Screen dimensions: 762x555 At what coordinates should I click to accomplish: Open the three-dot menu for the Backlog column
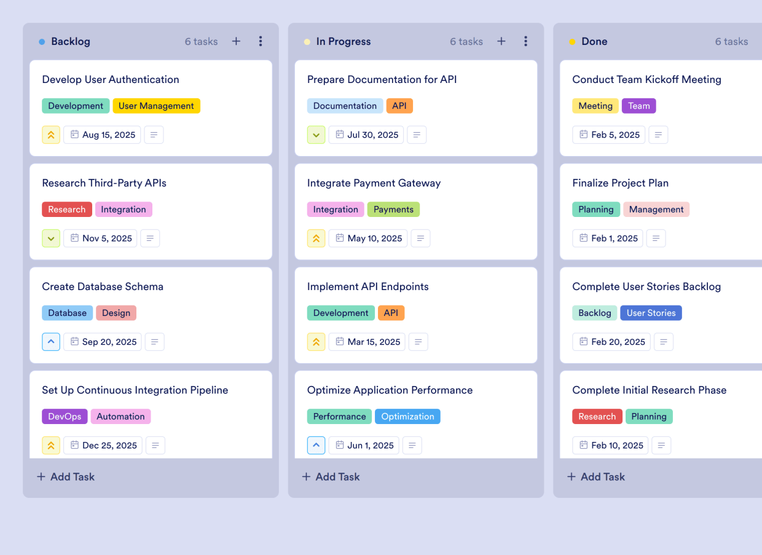pos(261,41)
